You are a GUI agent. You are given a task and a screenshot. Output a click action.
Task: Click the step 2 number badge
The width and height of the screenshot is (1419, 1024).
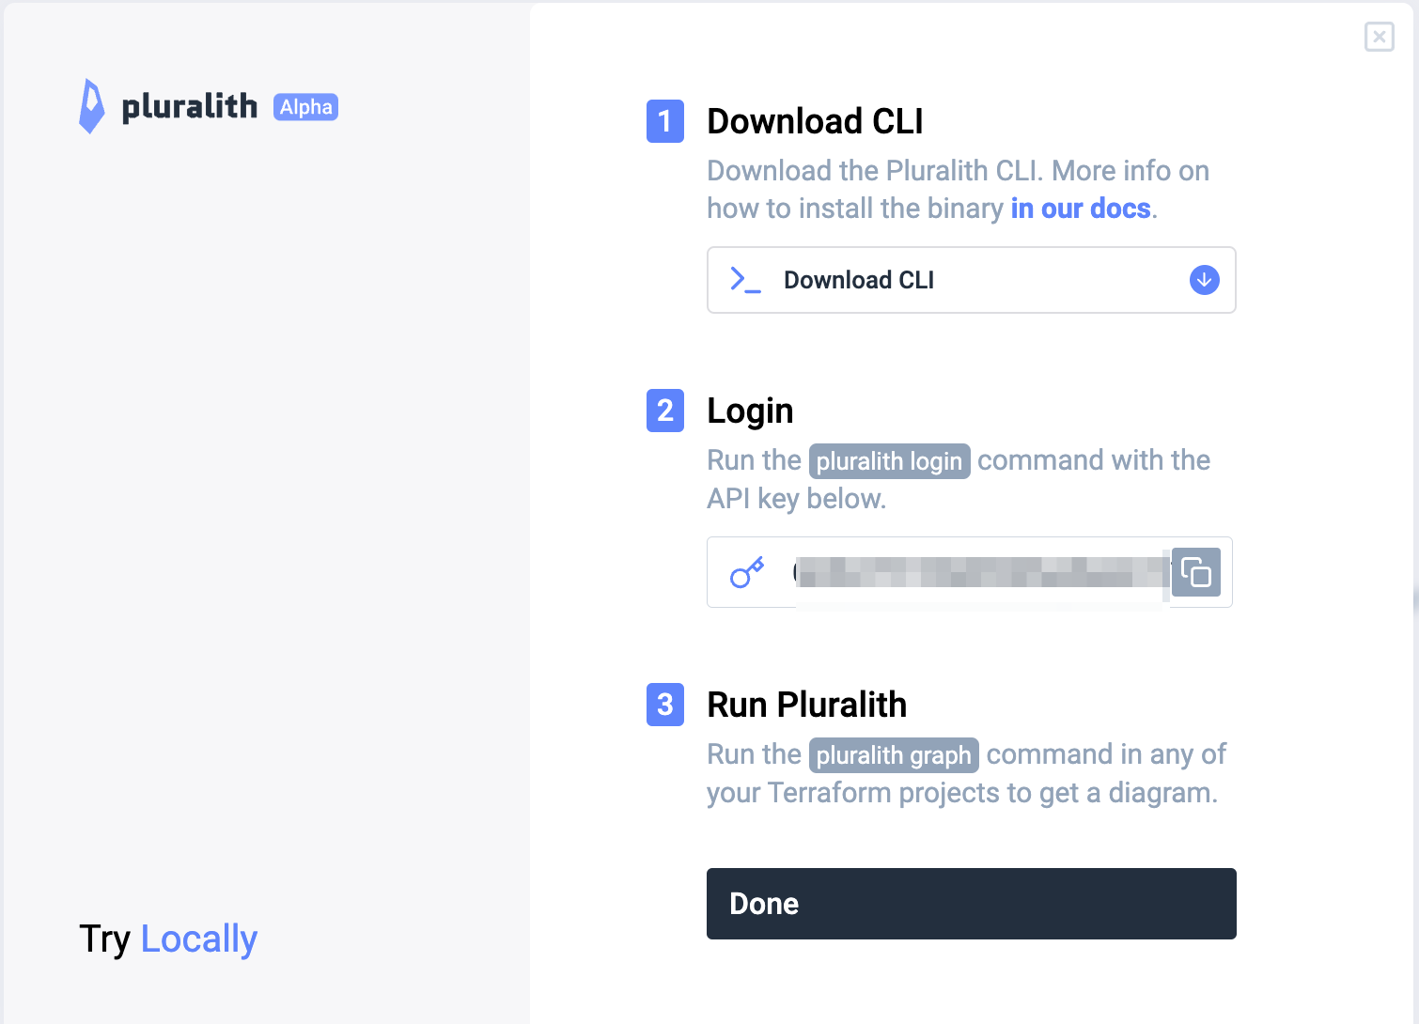pyautogui.click(x=664, y=411)
